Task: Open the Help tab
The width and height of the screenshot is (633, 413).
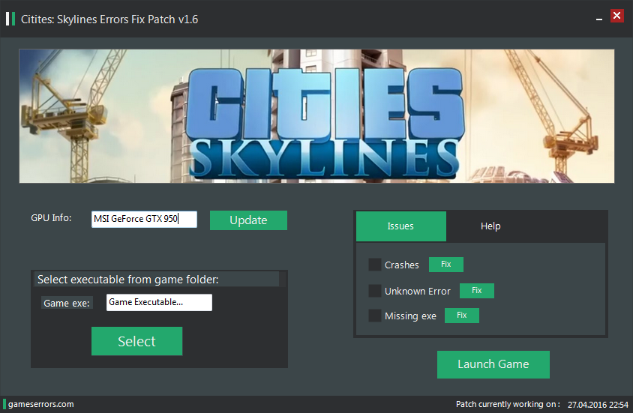Action: point(490,226)
